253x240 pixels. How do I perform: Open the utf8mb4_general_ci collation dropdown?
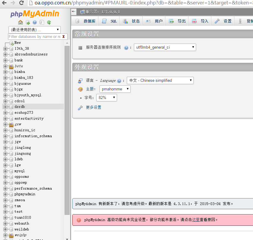point(165,47)
